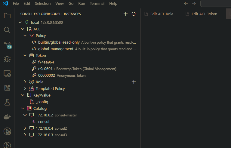The width and height of the screenshot is (231, 148).
Task: Click the ACL document-lock icon
Action: tap(29, 29)
